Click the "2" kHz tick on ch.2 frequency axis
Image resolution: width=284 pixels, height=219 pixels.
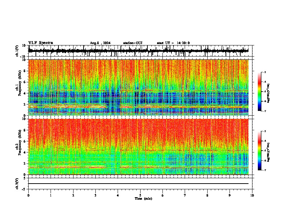[25, 164]
